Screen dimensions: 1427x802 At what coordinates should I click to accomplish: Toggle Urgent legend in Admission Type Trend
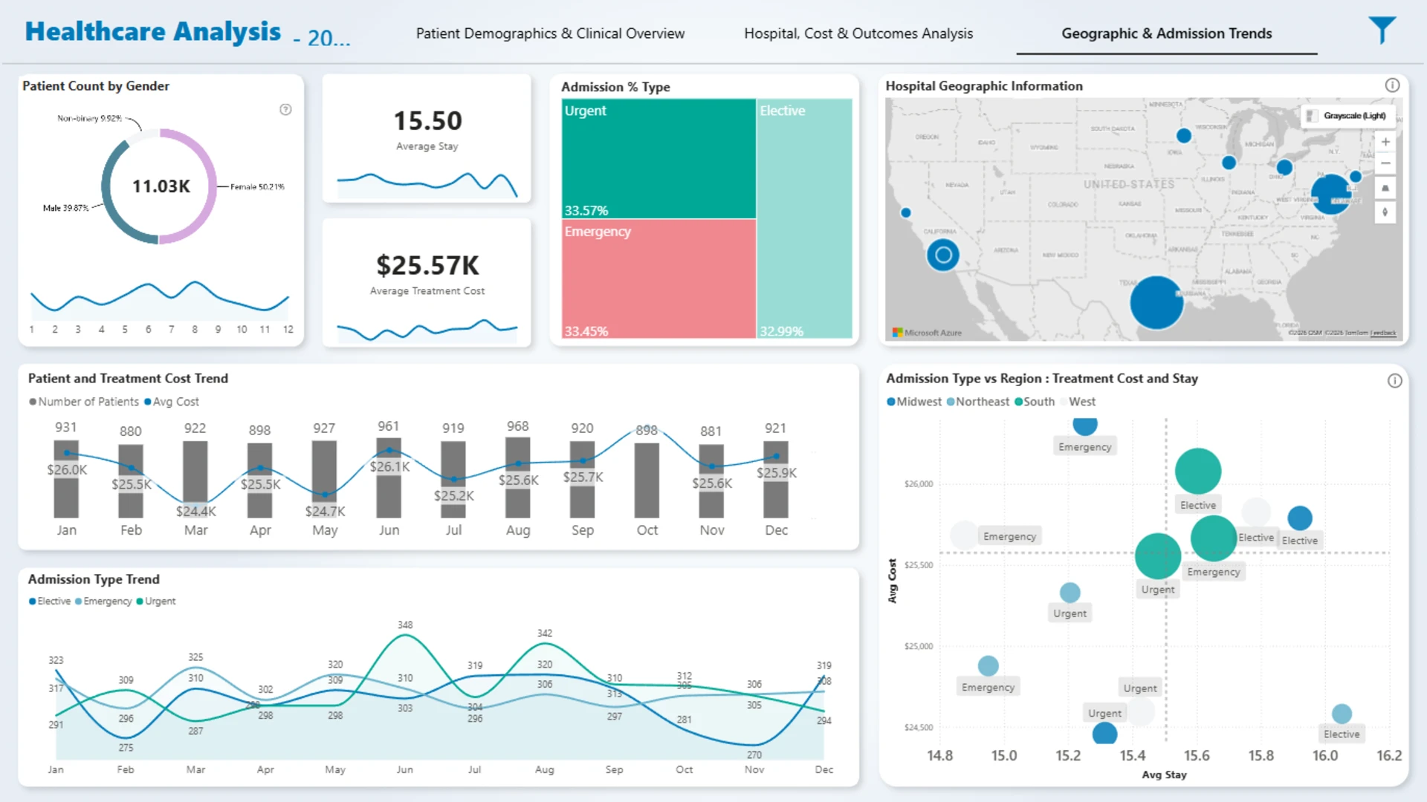pos(156,601)
